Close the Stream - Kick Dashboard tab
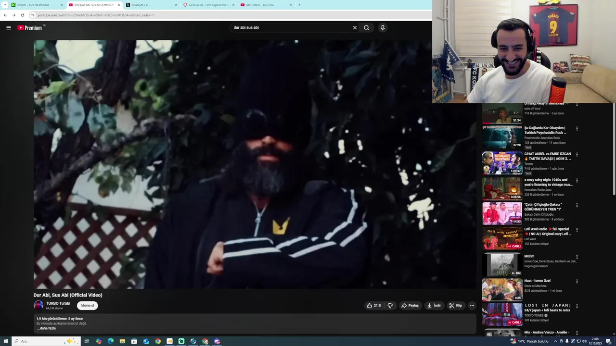 pyautogui.click(x=62, y=5)
